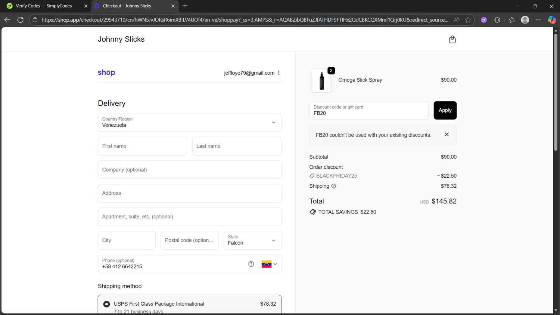Viewport: 560px width, 315px height.
Task: Restore down the browser window
Action: [535, 6]
